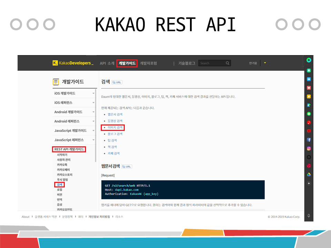Screen dimensions: 331x248
Task: Open 카카오스토리 in the sidebar
Action: 64,175
